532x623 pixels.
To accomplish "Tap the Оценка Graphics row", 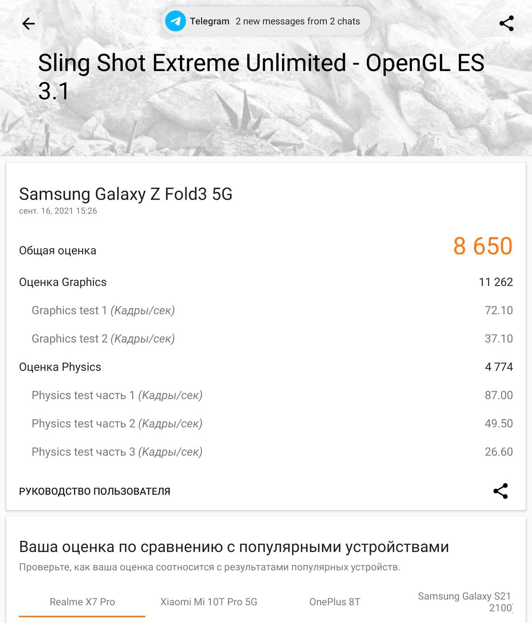I will 266,282.
